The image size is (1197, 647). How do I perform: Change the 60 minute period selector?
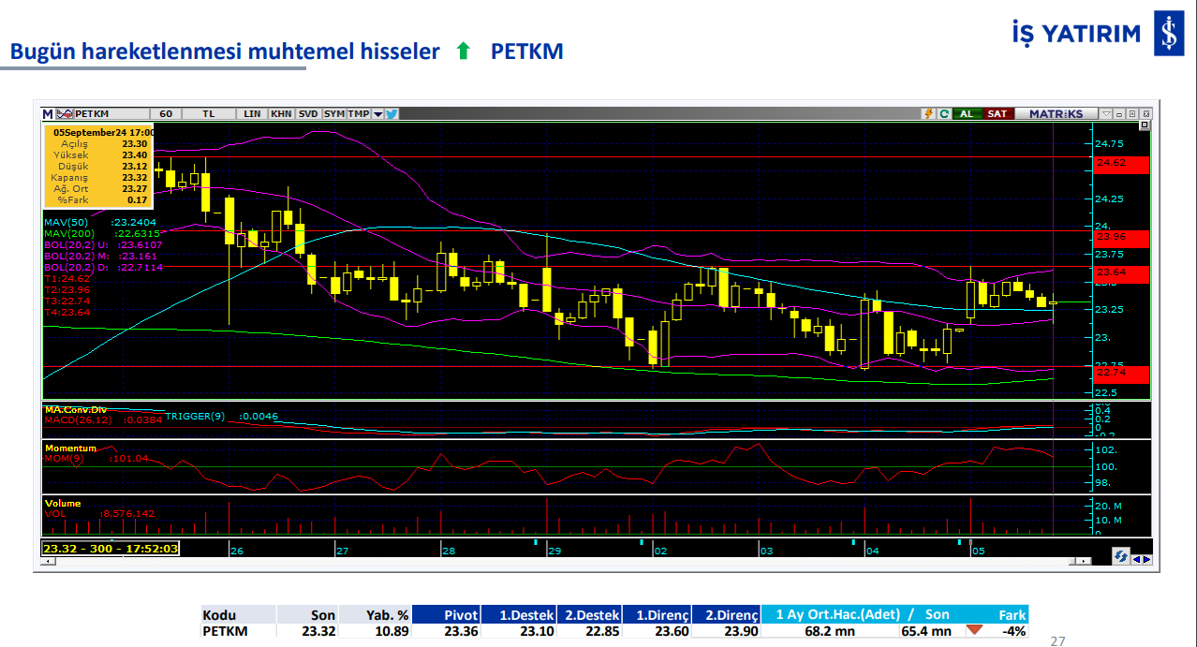(x=166, y=113)
